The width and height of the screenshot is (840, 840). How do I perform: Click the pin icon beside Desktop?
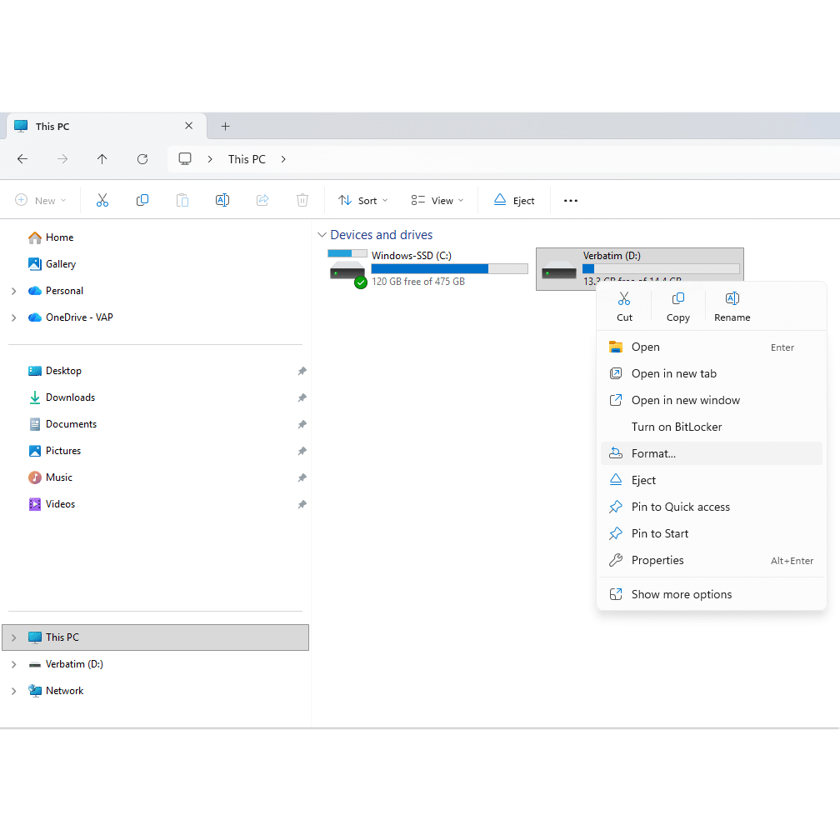302,371
